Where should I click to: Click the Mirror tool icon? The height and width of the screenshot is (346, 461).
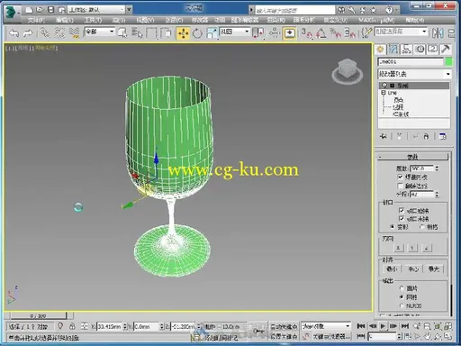(x=438, y=33)
